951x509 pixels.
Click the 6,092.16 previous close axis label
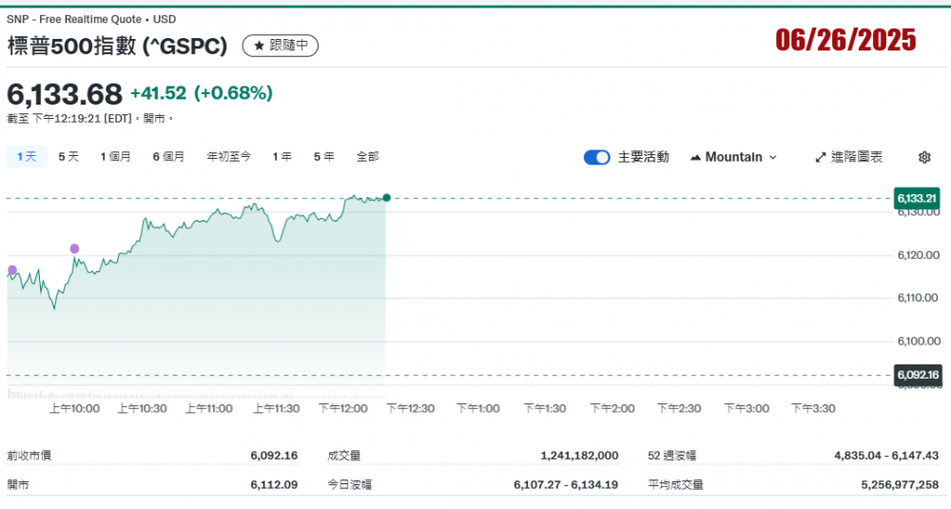point(917,375)
